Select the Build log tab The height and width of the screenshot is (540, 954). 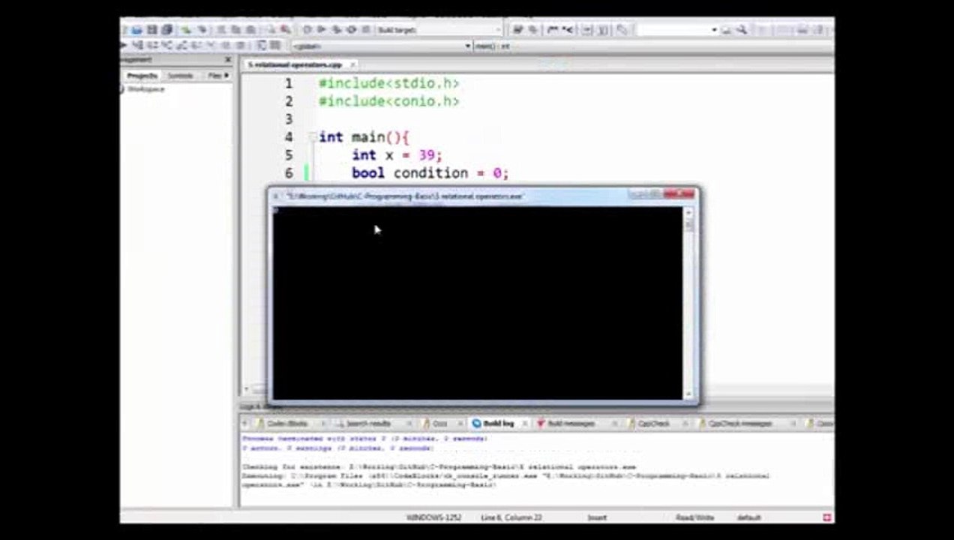[x=498, y=424]
